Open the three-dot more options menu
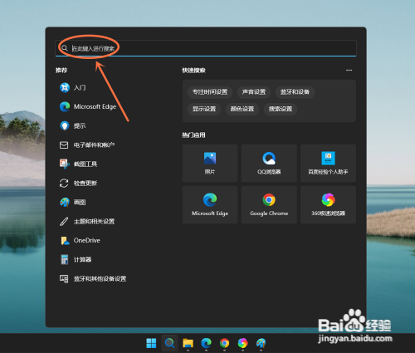This screenshot has width=415, height=353. click(x=349, y=71)
